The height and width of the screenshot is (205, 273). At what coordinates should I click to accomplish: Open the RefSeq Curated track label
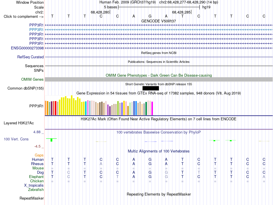point(30,57)
